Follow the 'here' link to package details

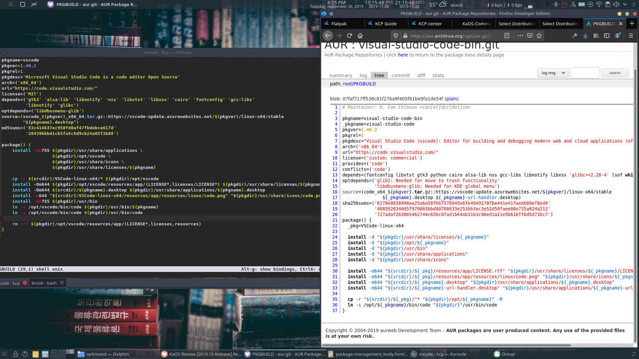(403, 55)
